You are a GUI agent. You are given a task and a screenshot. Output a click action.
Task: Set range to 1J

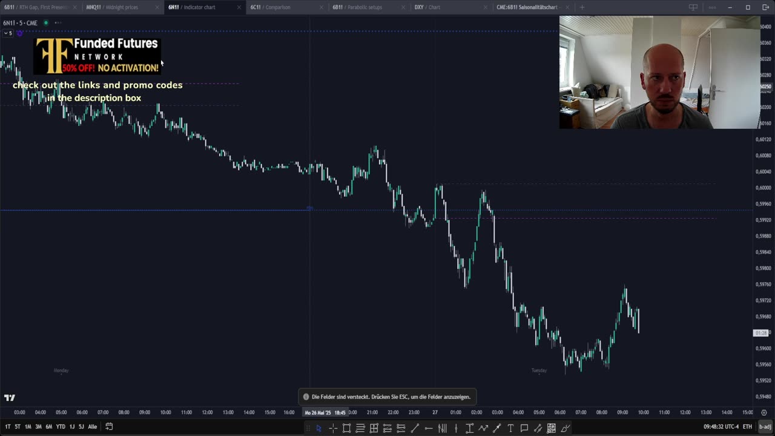coord(72,426)
